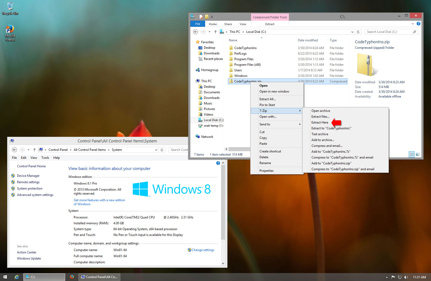Open Windows Start button on taskbar
431x281 pixels.
5,277
